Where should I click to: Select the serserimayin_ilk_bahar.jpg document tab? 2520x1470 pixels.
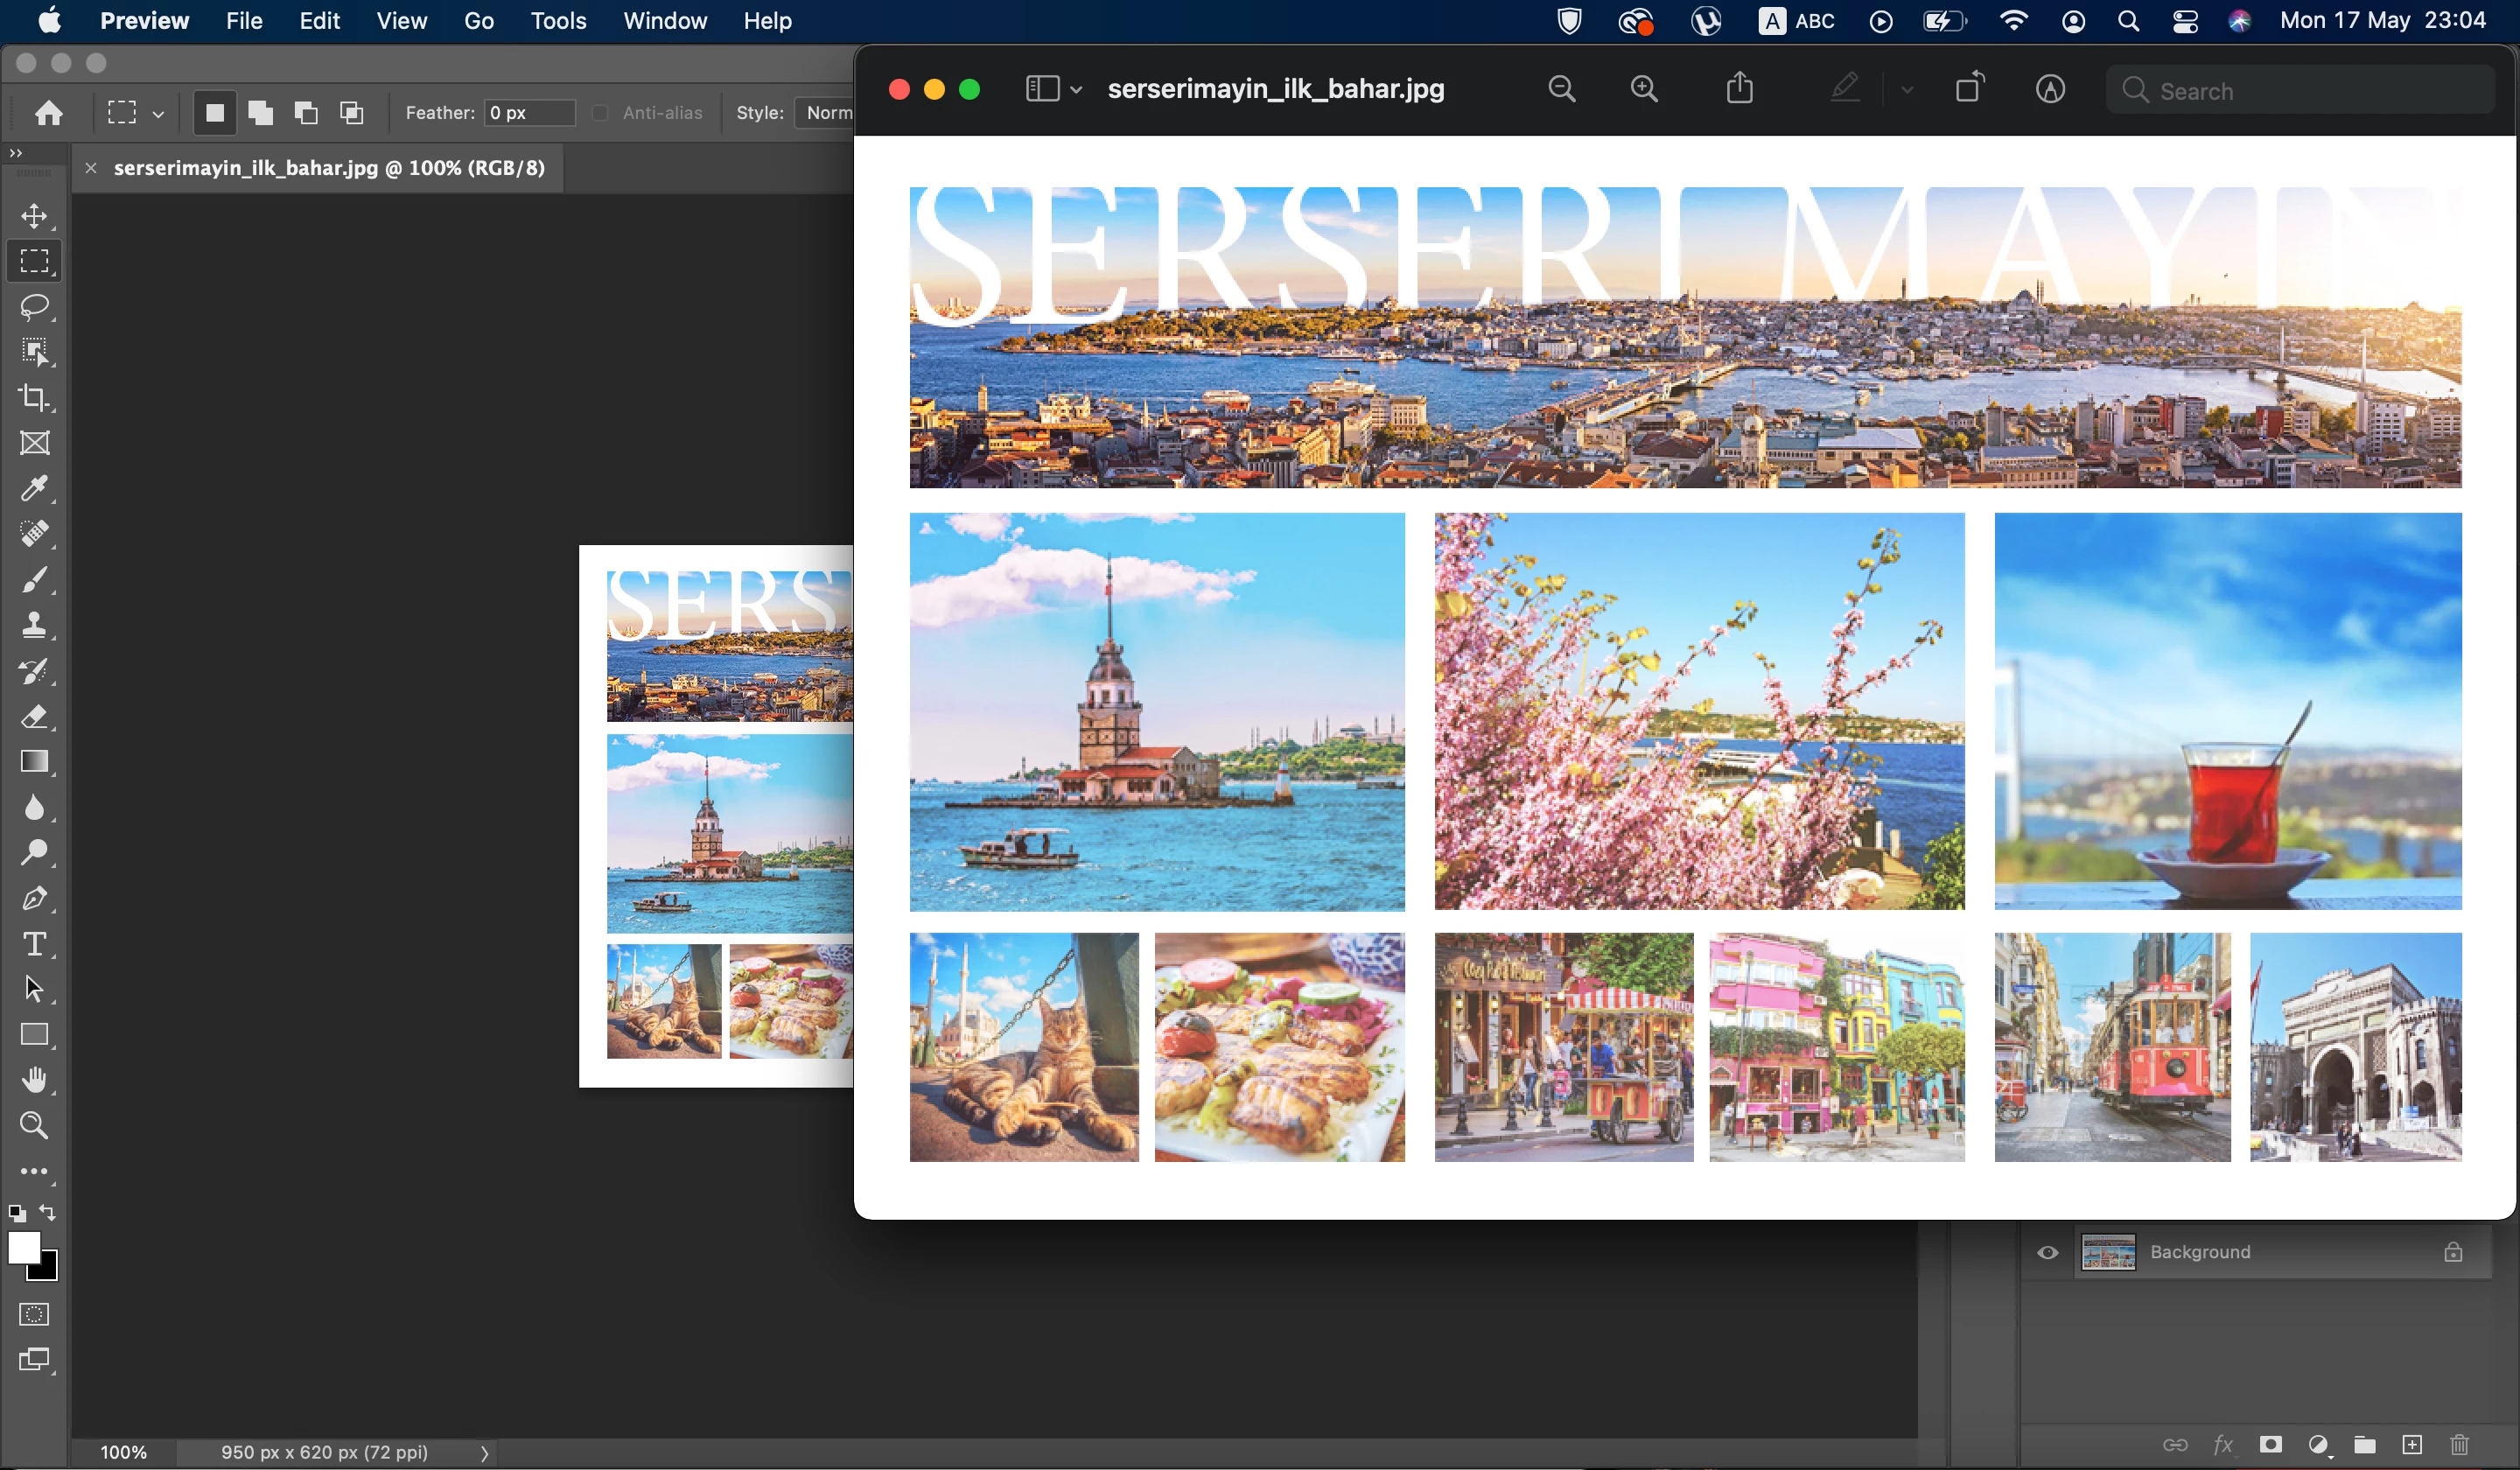(x=329, y=168)
